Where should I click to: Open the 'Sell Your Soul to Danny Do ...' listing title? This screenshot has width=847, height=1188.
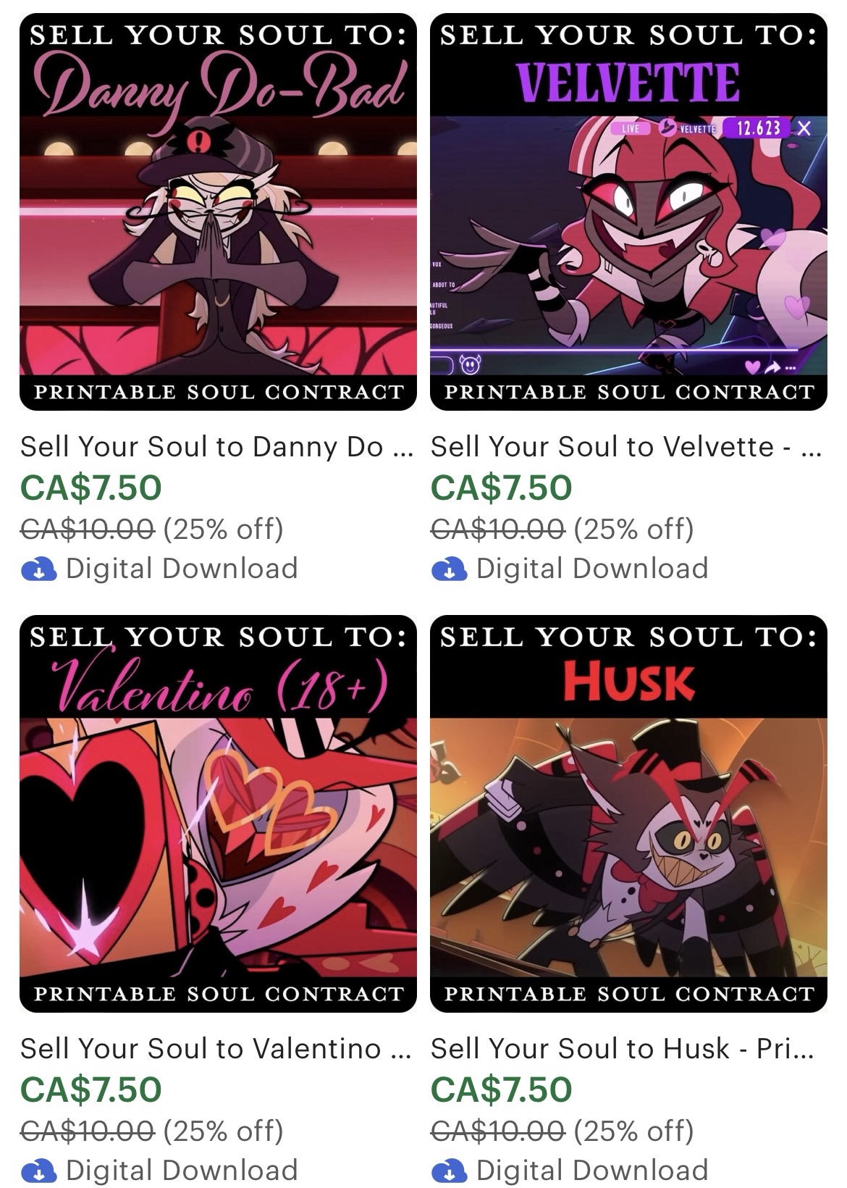[x=216, y=447]
